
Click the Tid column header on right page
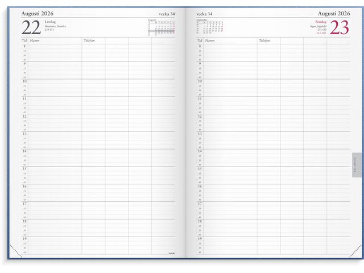[x=200, y=41]
